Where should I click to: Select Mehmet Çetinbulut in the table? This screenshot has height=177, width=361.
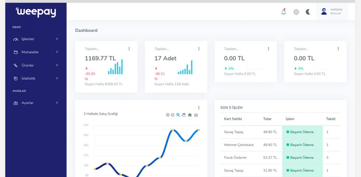pyautogui.click(x=239, y=145)
